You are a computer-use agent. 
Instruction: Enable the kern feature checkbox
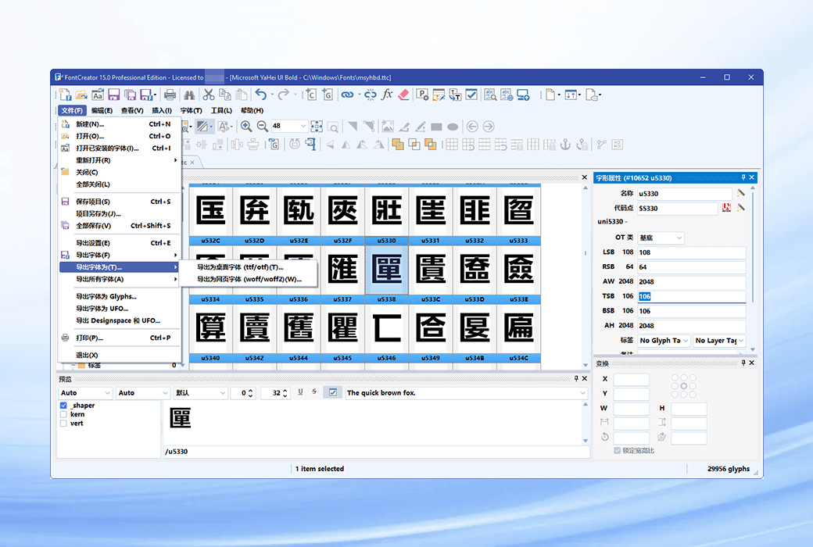click(x=64, y=414)
